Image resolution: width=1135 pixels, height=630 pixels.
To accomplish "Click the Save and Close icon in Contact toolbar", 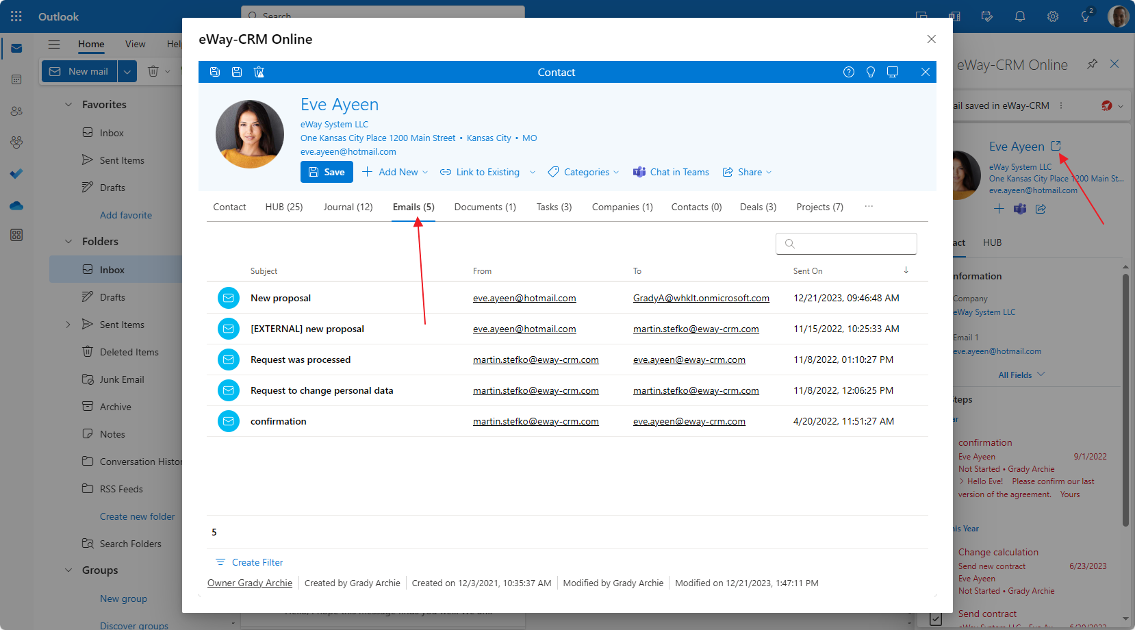I will click(215, 72).
